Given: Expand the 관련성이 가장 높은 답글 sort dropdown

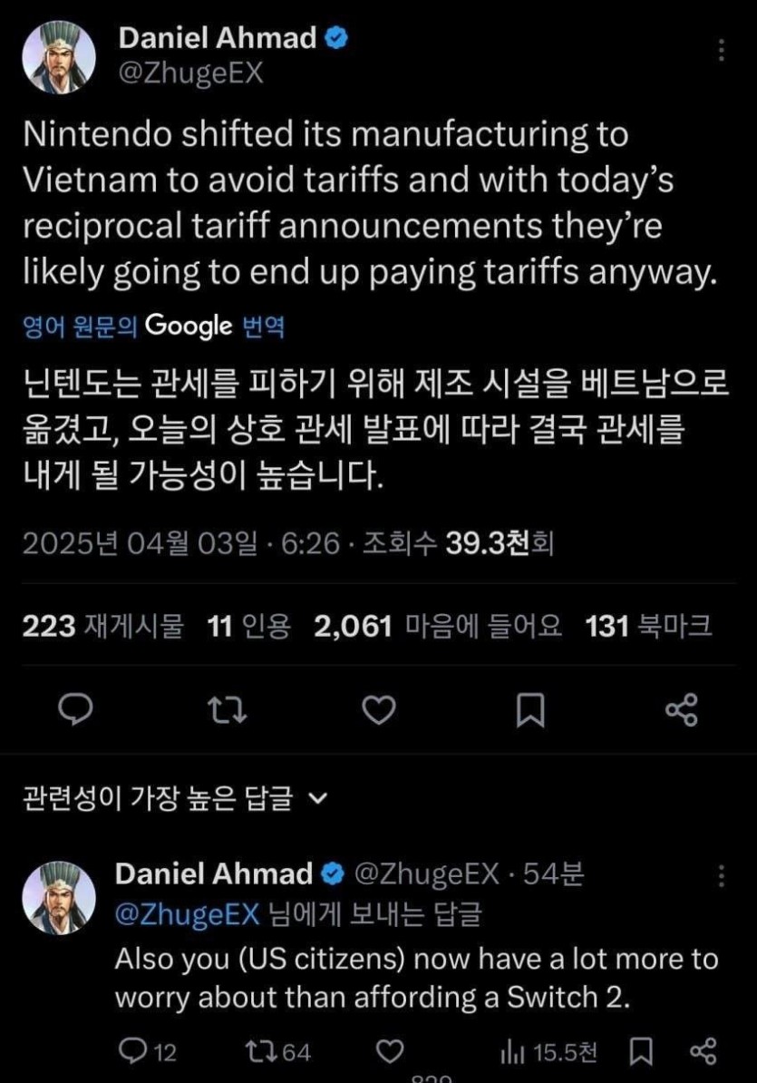Looking at the screenshot, I should (316, 798).
